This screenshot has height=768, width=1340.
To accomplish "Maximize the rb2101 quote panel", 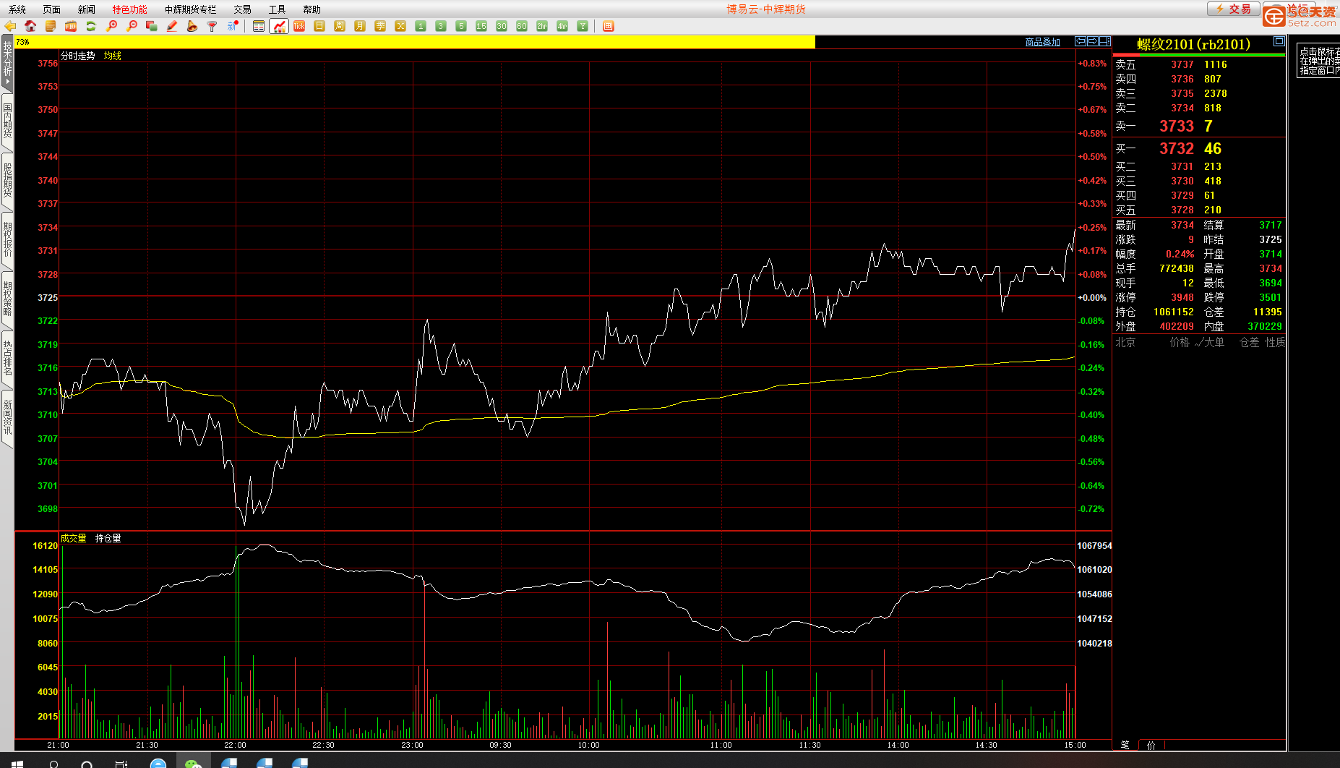I will (1279, 41).
